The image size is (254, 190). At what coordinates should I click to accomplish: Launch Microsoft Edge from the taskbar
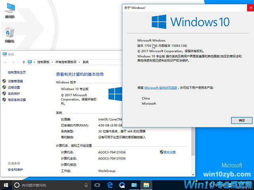tap(110, 185)
